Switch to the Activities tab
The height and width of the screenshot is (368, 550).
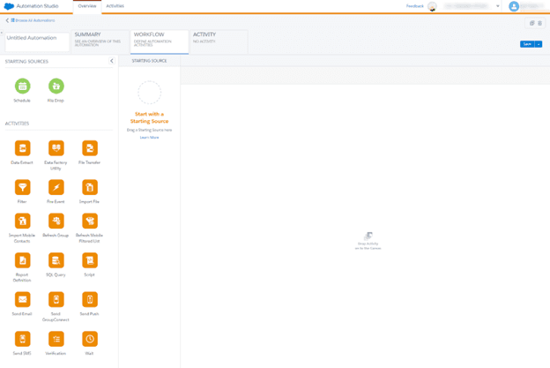[115, 6]
